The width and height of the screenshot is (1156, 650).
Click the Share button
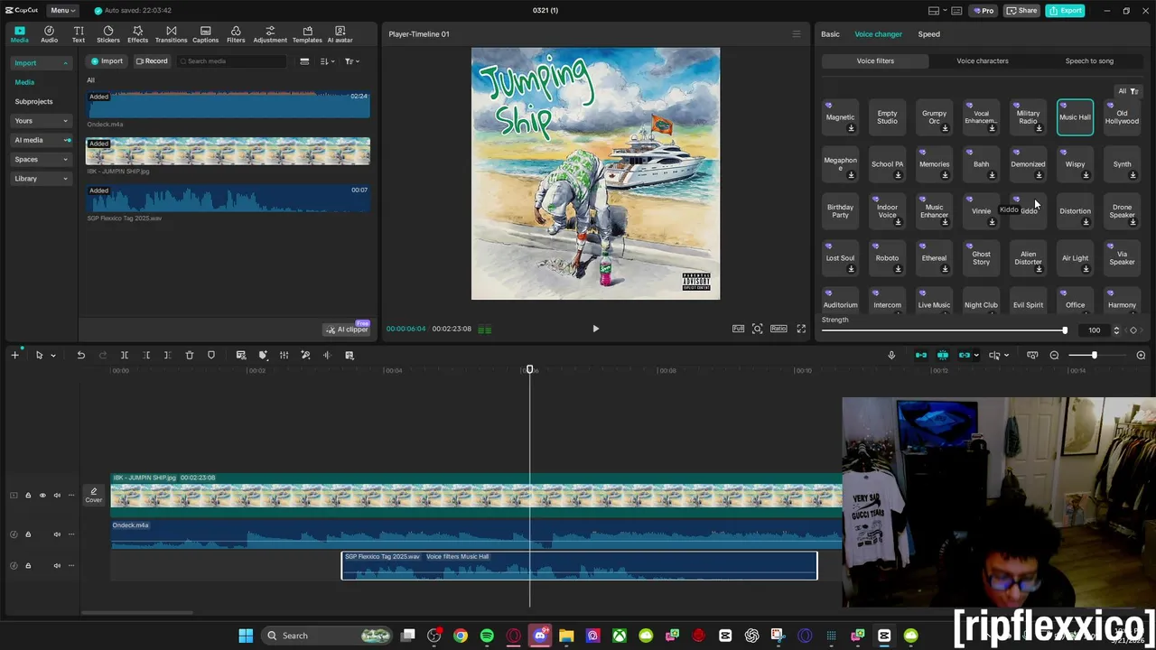click(1022, 11)
